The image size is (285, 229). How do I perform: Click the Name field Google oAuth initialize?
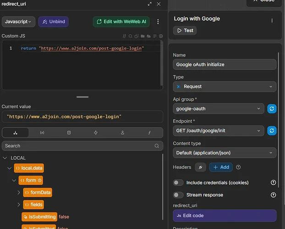pyautogui.click(x=225, y=64)
